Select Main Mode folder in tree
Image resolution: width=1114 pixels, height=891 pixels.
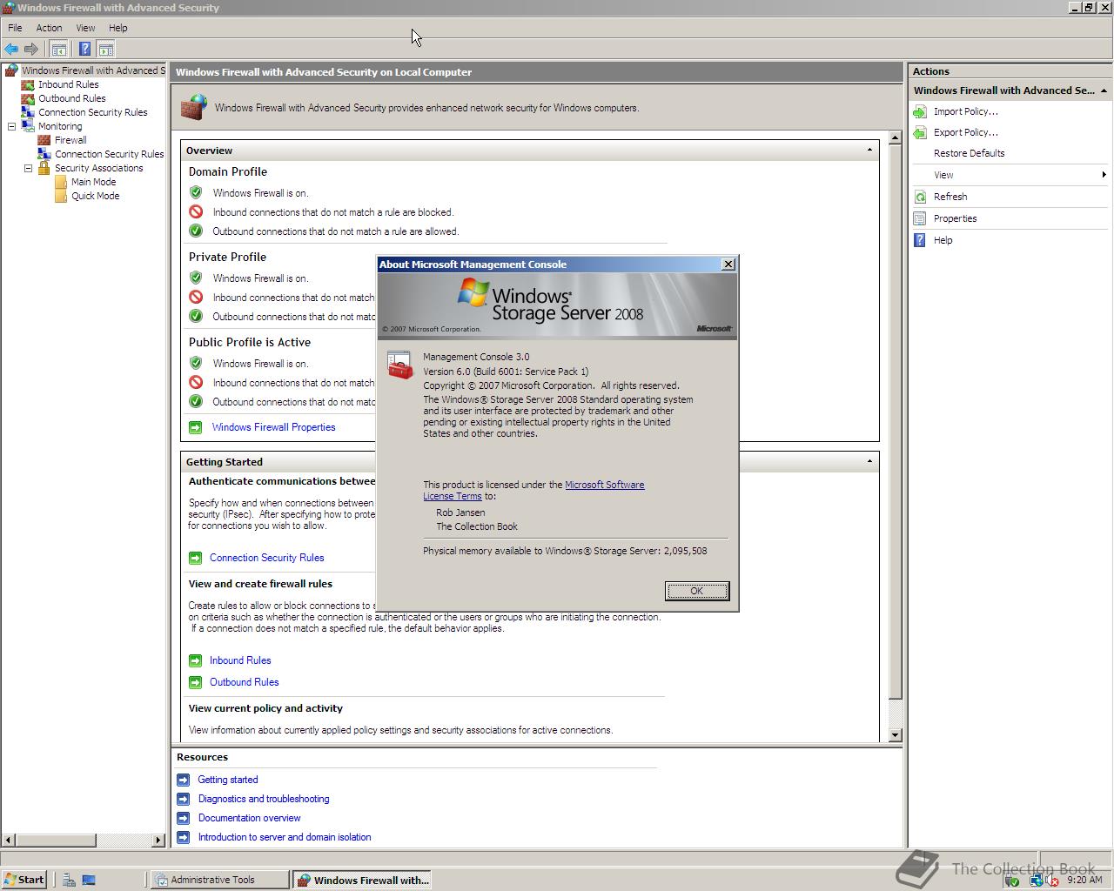(93, 182)
